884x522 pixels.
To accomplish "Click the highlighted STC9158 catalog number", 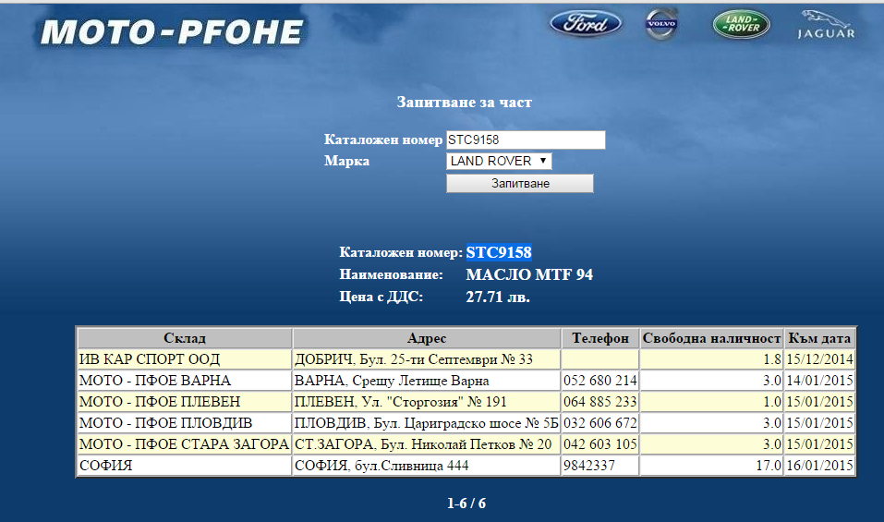I will tap(499, 252).
